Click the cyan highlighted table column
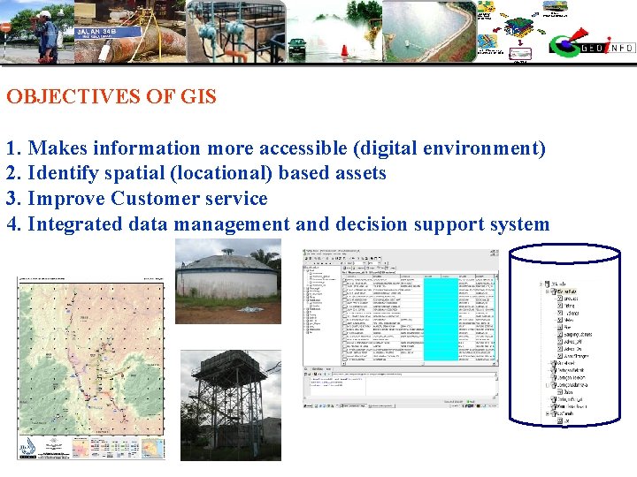Viewport: 637px width, 477px height. (441, 319)
